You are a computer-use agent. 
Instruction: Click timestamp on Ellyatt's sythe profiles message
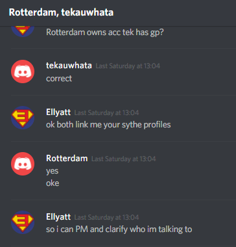tap(106, 112)
